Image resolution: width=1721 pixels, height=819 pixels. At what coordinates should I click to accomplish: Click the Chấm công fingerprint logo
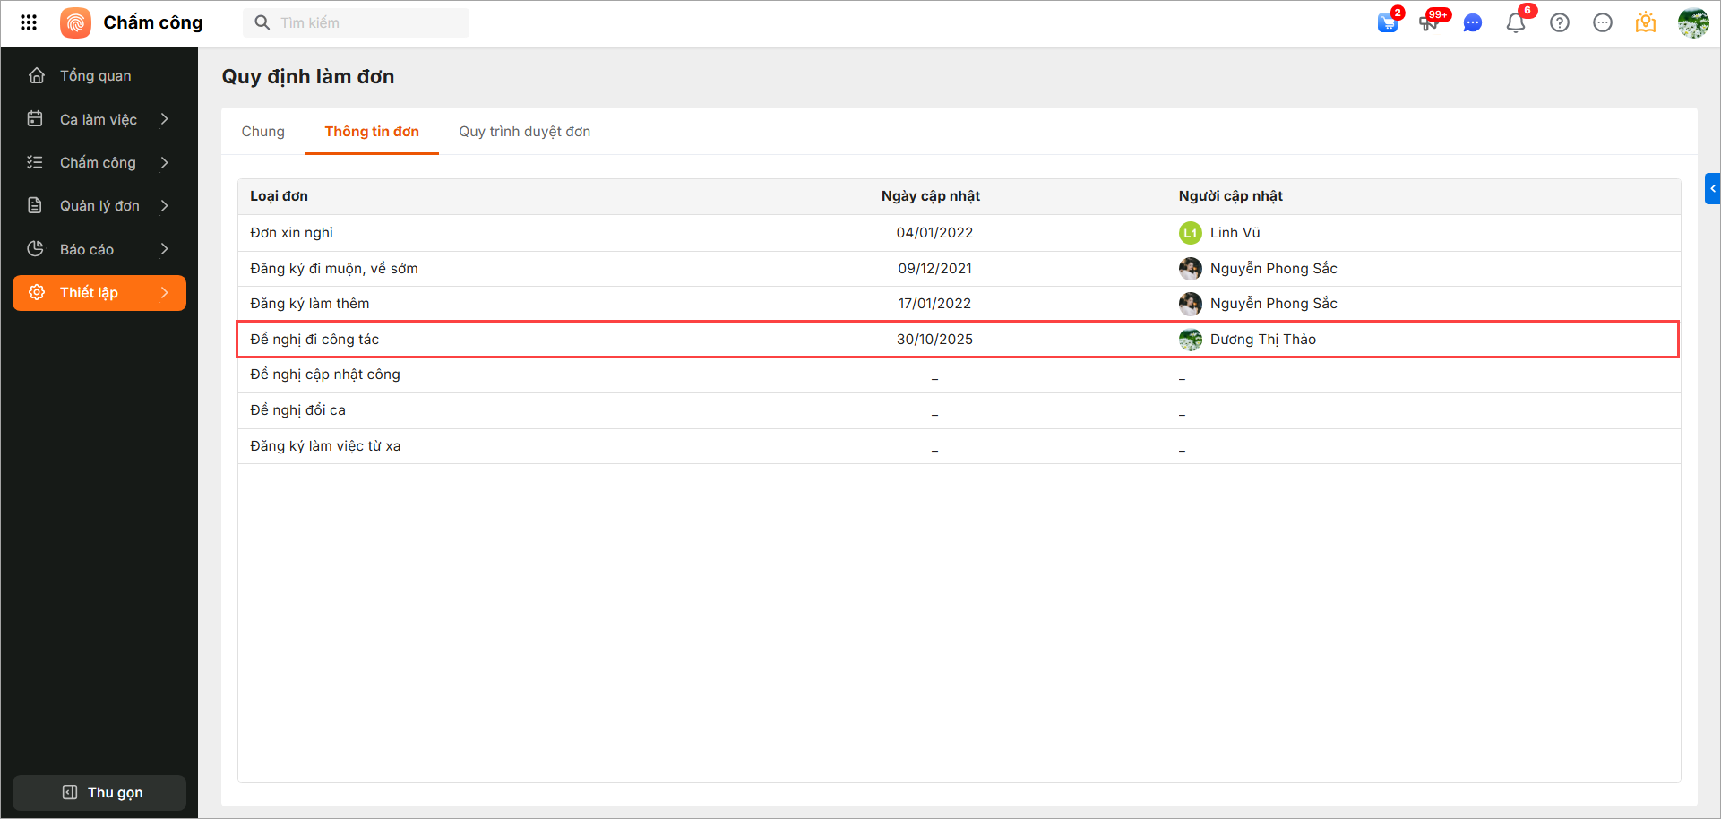(76, 22)
